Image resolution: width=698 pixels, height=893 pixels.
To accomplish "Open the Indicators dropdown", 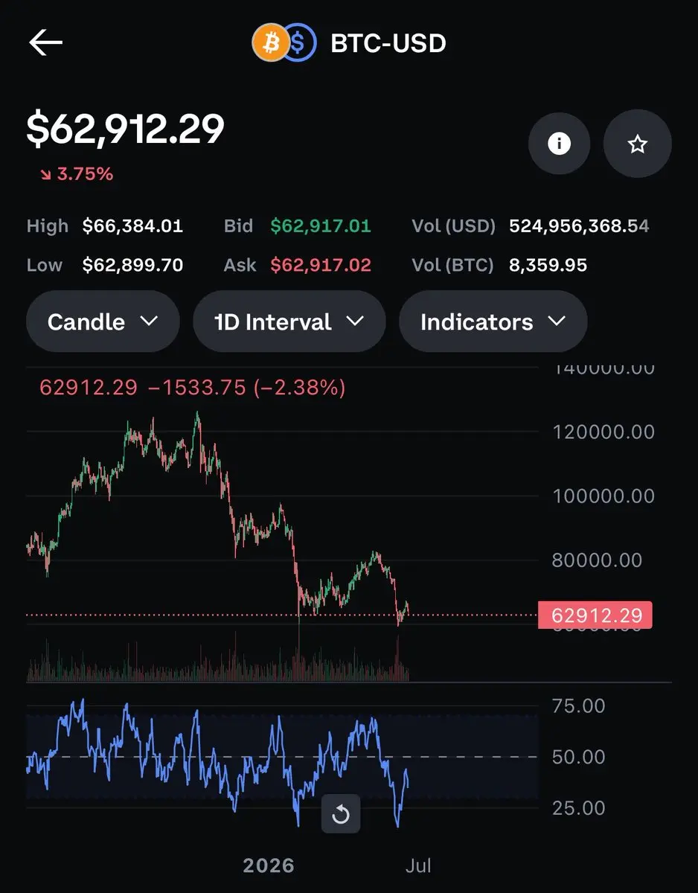I will tap(493, 321).
